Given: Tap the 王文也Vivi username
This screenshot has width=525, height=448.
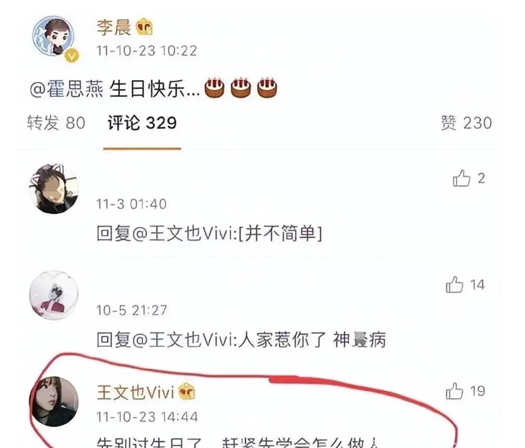Looking at the screenshot, I should point(136,392).
